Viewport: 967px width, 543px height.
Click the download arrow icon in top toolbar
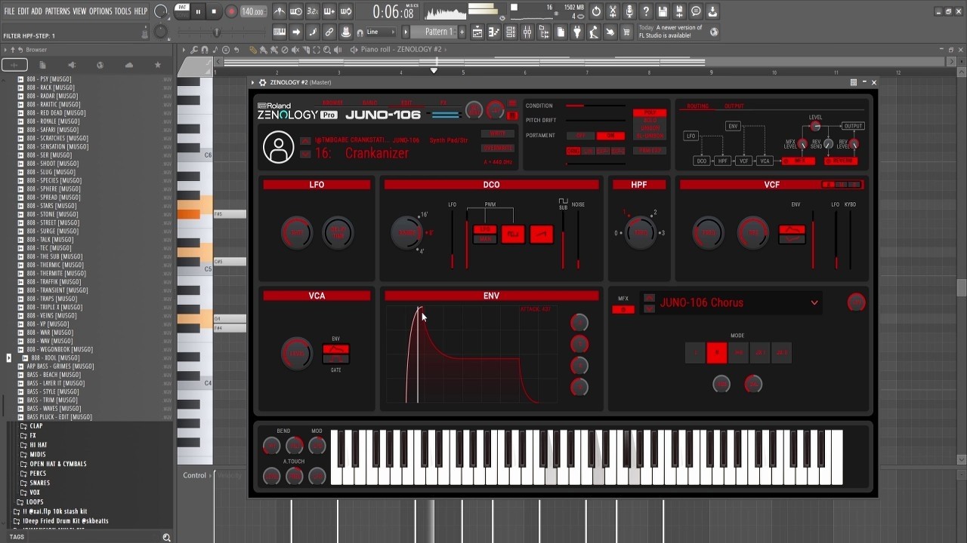coord(712,11)
